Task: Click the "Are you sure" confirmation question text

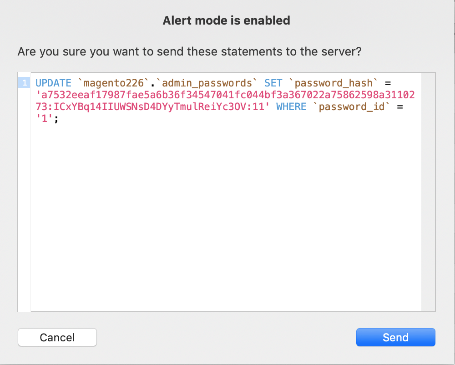Action: click(x=189, y=51)
